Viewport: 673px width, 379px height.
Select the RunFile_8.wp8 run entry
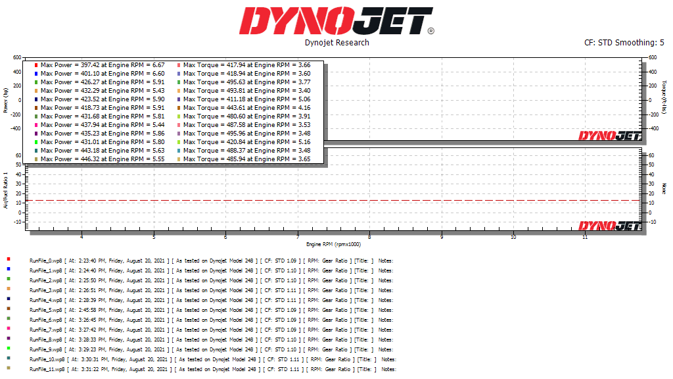tap(211, 340)
